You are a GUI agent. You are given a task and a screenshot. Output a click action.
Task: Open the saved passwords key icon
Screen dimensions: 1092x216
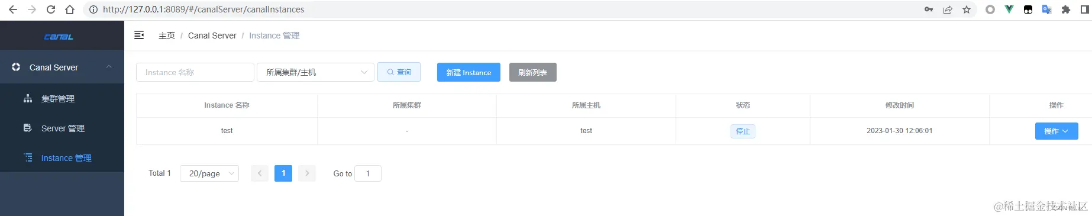[x=929, y=9]
